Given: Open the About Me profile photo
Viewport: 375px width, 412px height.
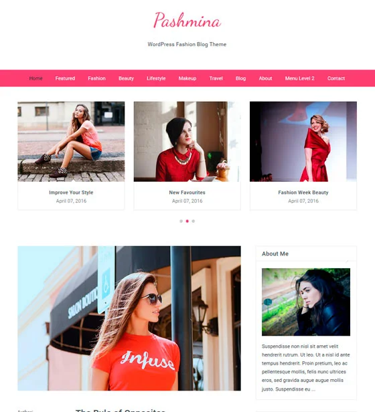Looking at the screenshot, I should point(306,302).
